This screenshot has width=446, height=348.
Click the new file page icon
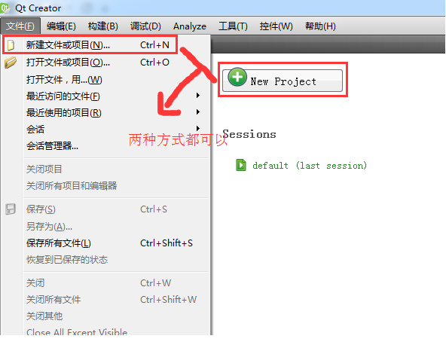point(11,45)
